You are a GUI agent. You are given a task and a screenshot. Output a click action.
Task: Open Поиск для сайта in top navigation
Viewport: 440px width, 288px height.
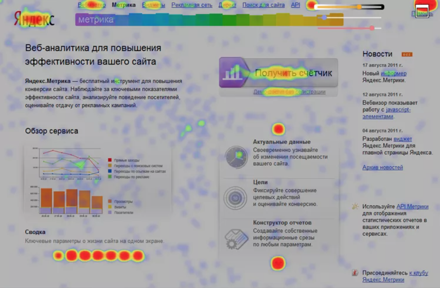pos(263,5)
